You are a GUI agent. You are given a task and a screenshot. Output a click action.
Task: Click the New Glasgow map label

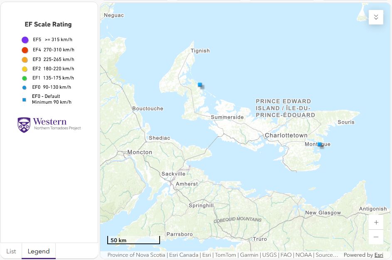coord(323,213)
